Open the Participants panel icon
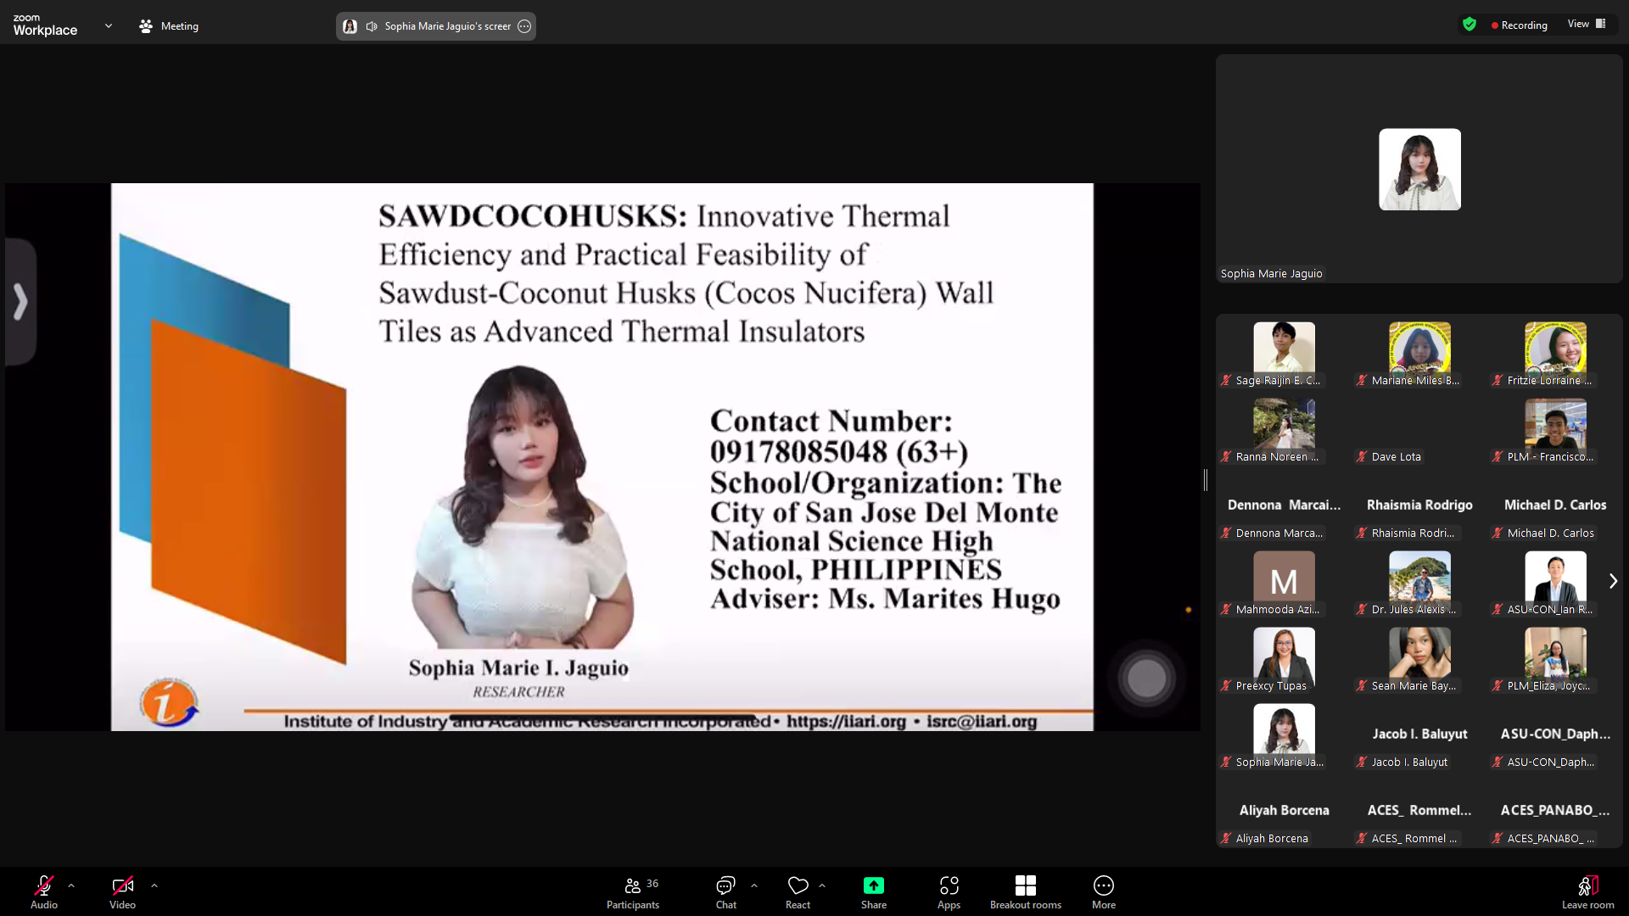1629x916 pixels. coord(632,885)
